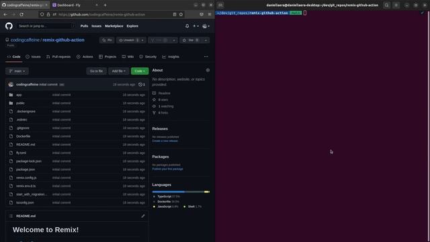Open the Dockerfile file
Viewport: 430px width, 242px height.
(23, 136)
